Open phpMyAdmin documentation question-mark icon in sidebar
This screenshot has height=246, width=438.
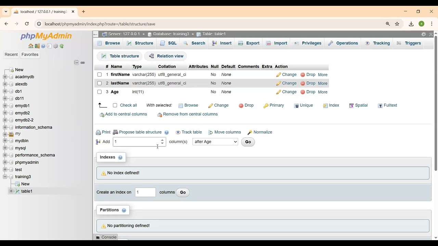43,46
